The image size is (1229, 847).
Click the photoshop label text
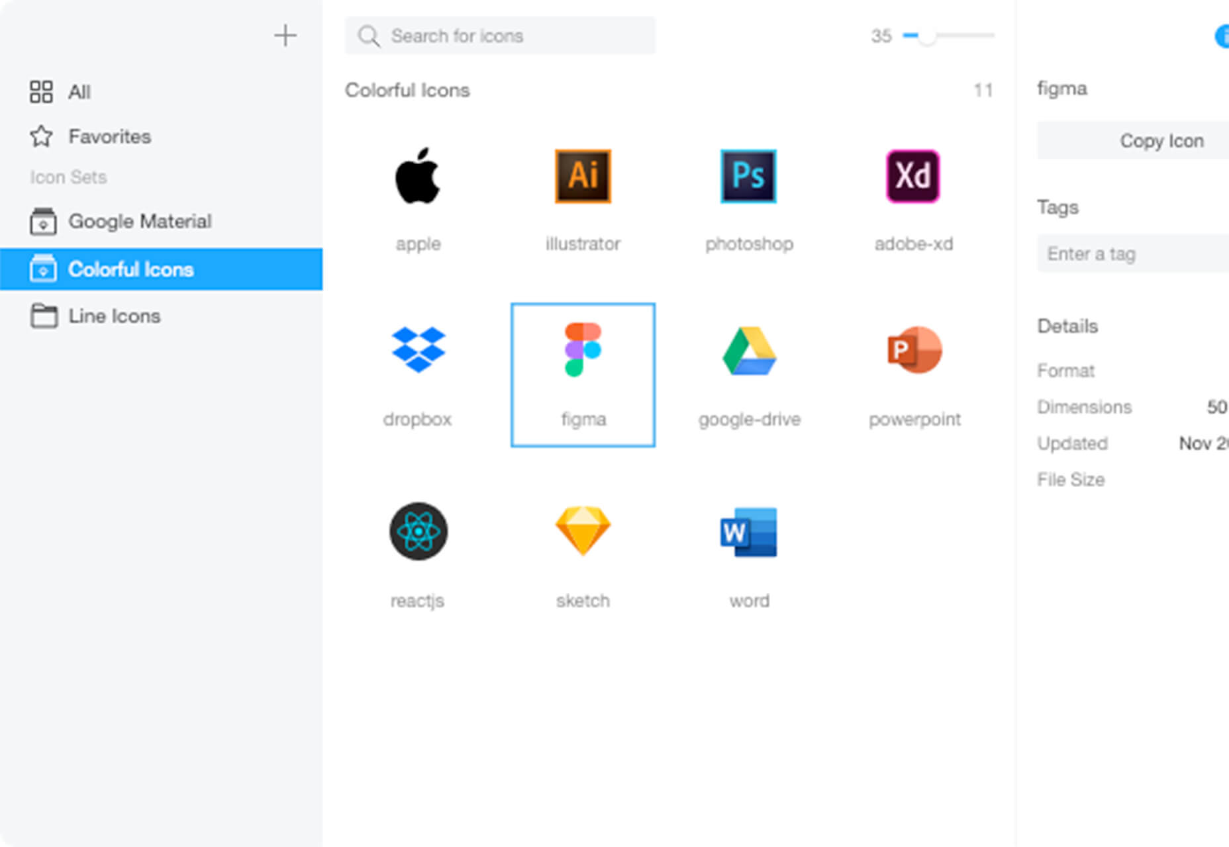coord(749,244)
